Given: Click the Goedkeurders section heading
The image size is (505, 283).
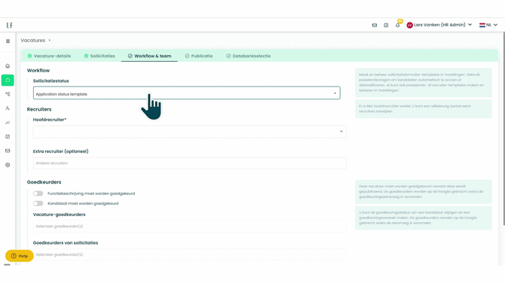Looking at the screenshot, I should tap(44, 182).
